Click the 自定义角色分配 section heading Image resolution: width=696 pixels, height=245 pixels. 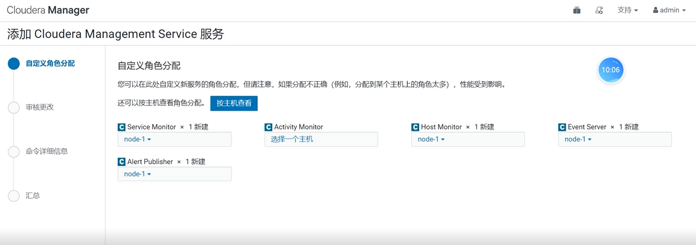coord(149,66)
